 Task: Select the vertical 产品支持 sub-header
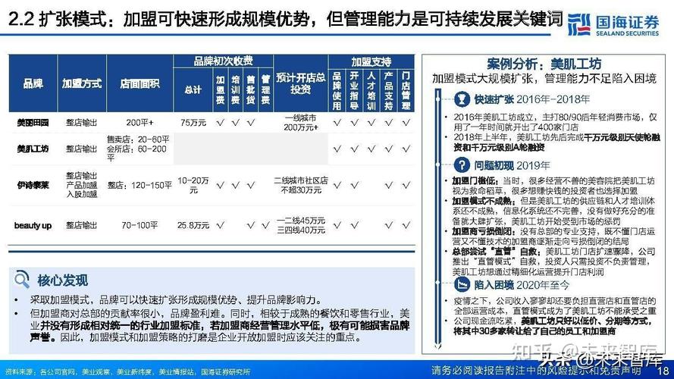point(389,90)
